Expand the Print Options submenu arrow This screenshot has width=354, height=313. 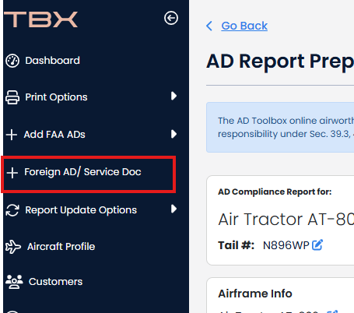coord(173,96)
